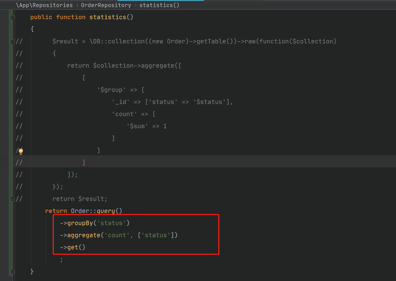This screenshot has width=396, height=281.
Task: Click green 'count' string in aggregate call
Action: [x=117, y=235]
